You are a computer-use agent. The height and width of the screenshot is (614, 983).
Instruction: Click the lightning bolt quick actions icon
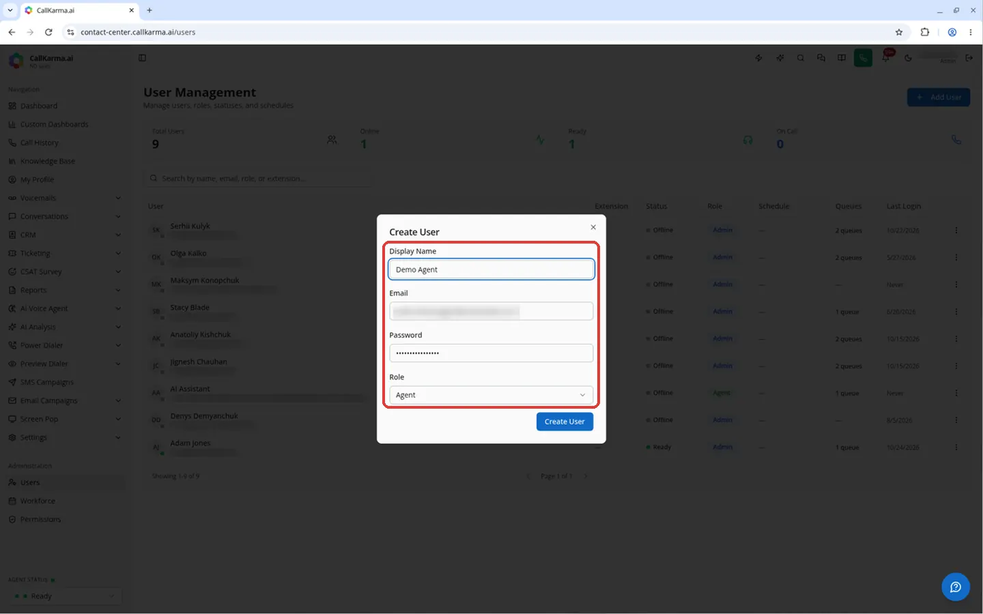pyautogui.click(x=759, y=58)
